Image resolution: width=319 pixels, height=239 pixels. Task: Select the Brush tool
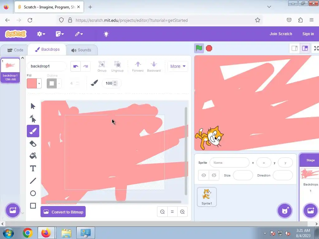click(x=33, y=131)
